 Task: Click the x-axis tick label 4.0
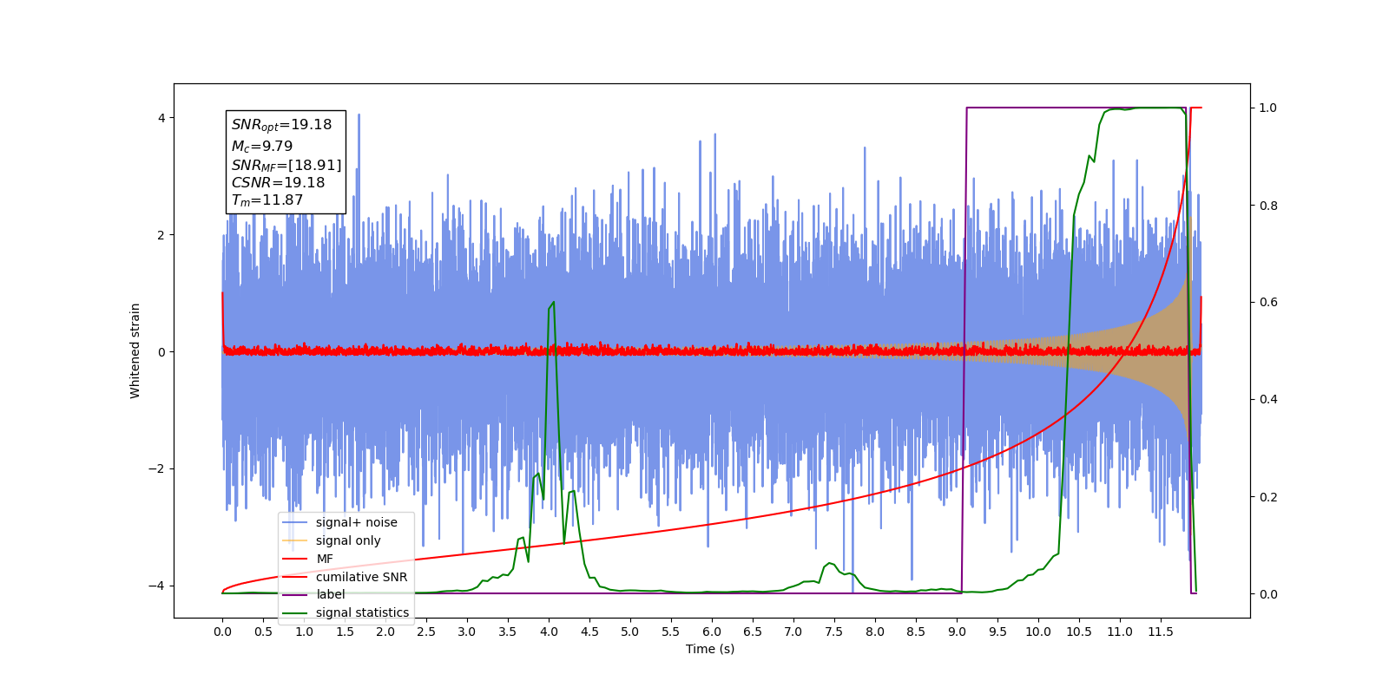549,632
